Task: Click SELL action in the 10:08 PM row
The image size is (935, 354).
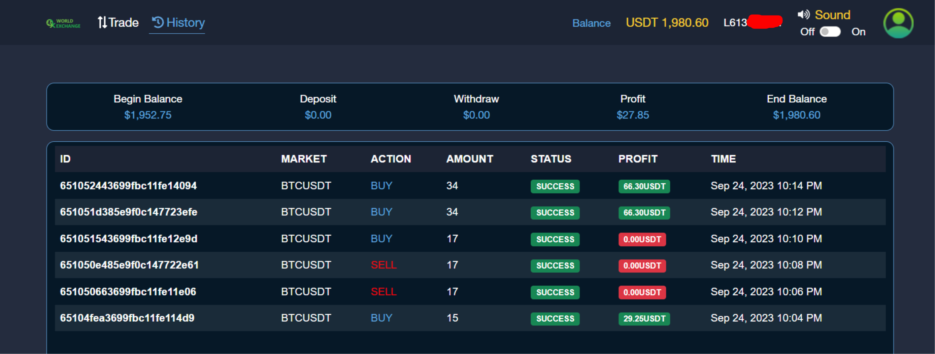Action: 383,265
